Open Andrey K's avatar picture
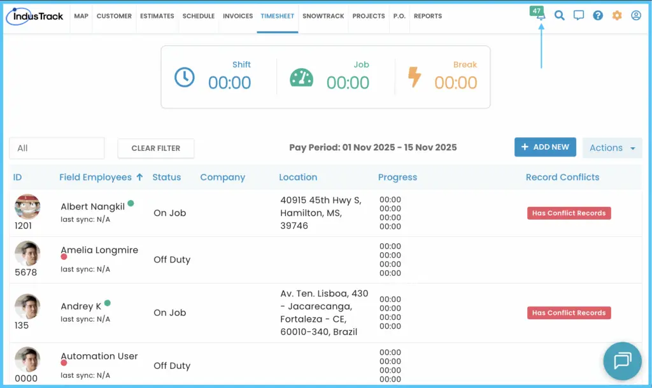Image resolution: width=652 pixels, height=388 pixels. pos(27,306)
